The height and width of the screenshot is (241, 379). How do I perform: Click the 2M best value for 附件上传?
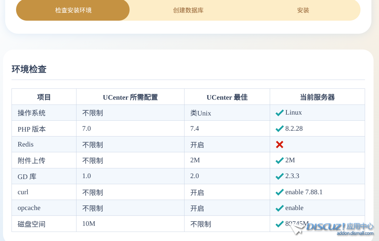click(195, 160)
